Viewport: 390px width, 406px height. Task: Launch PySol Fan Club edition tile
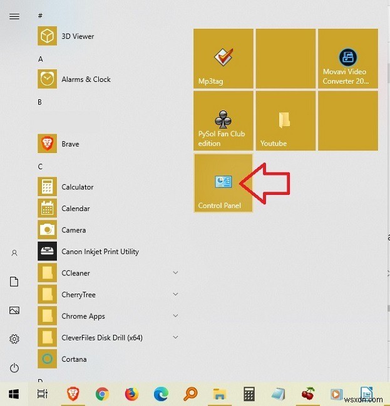point(223,121)
